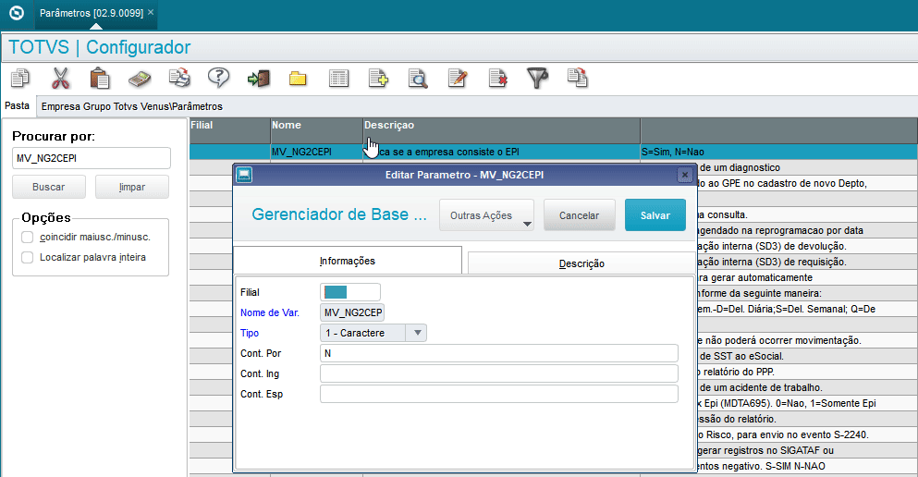Click the funnel filter icon
The width and height of the screenshot is (918, 477).
(x=537, y=78)
